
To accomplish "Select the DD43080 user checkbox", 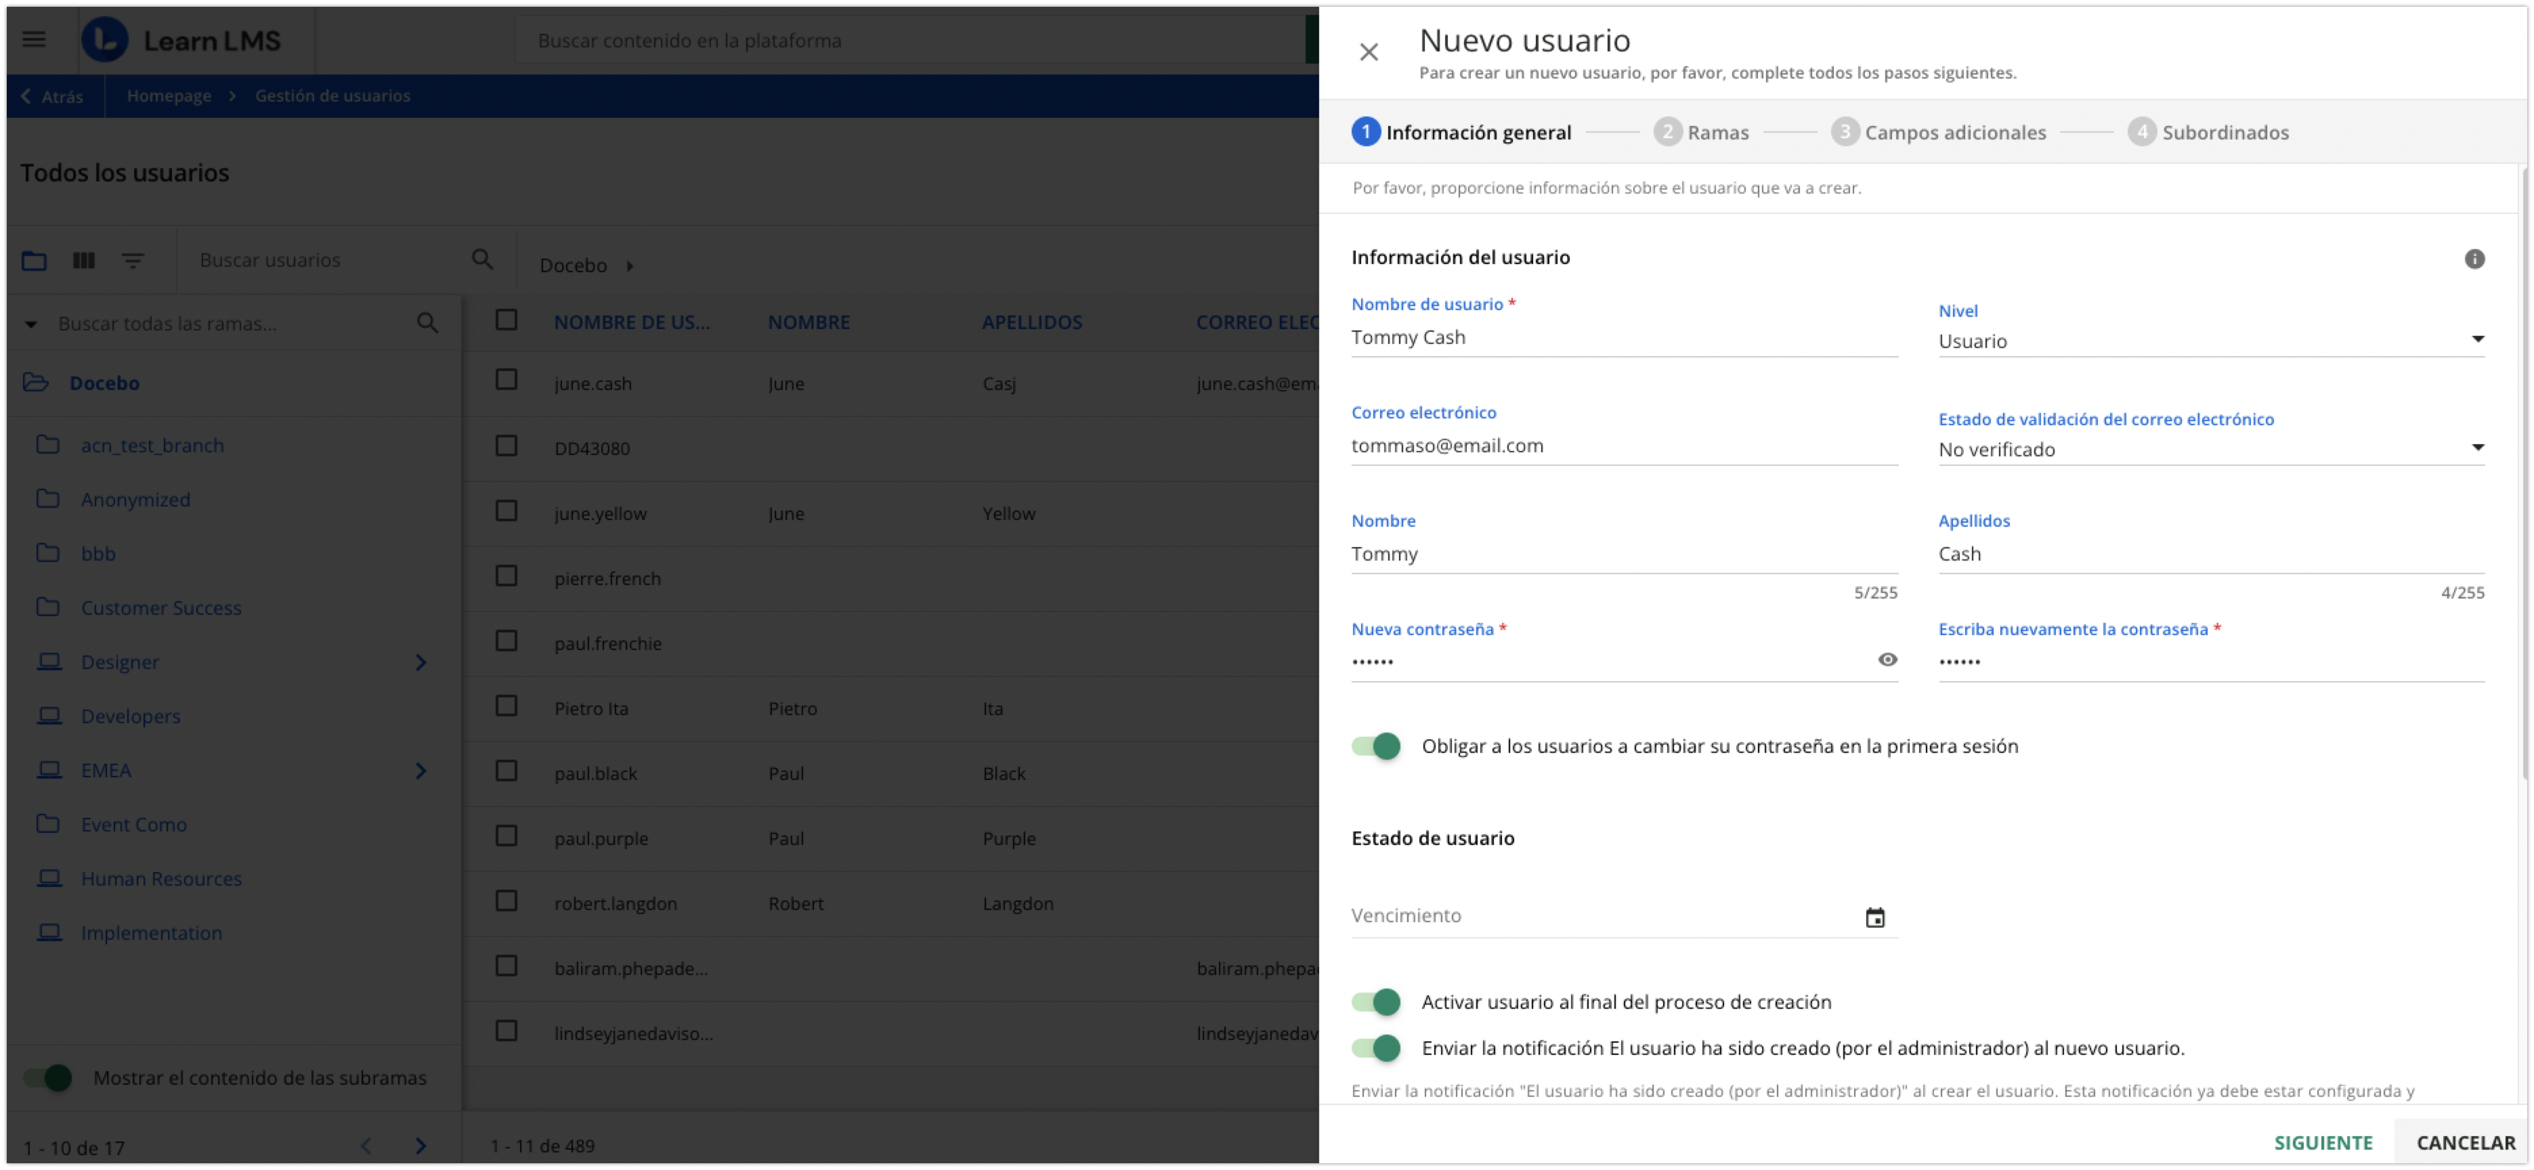I will coord(507,446).
